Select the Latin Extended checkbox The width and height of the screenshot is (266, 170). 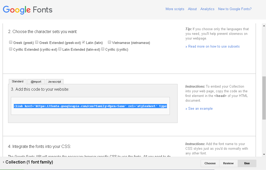click(x=60, y=49)
